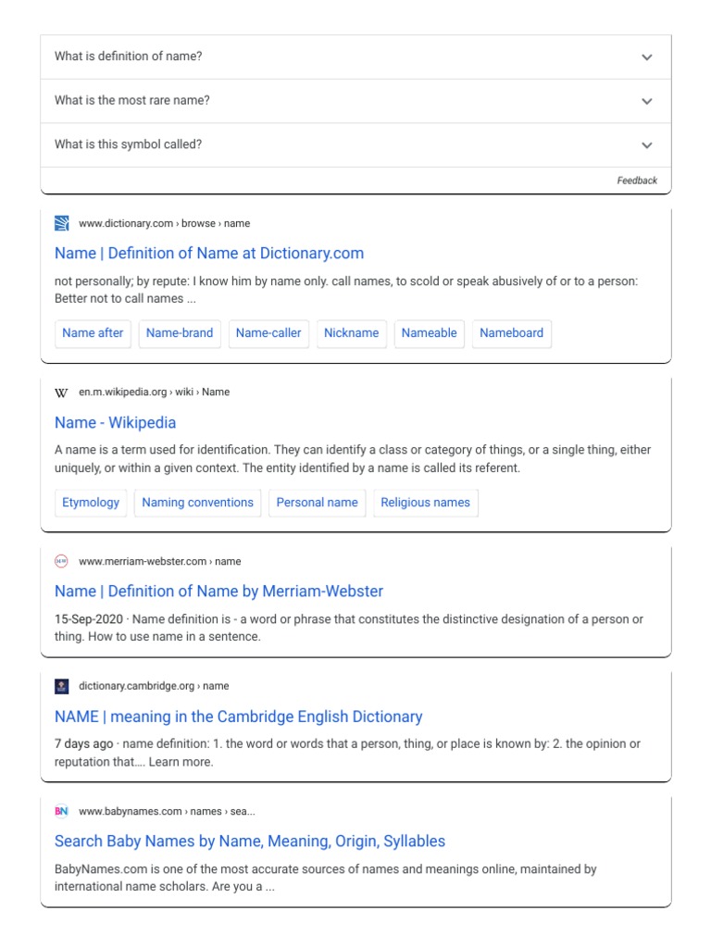Image resolution: width=711 pixels, height=948 pixels.
Task: Open the "Name - Wikipedia" result
Action: [x=115, y=423]
